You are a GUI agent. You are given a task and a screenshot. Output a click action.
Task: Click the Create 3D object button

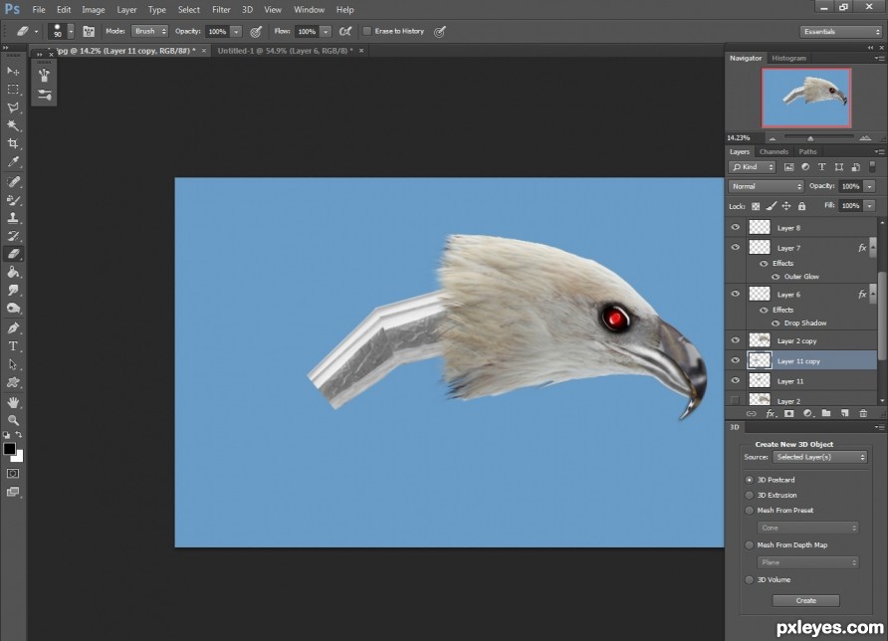coord(806,600)
